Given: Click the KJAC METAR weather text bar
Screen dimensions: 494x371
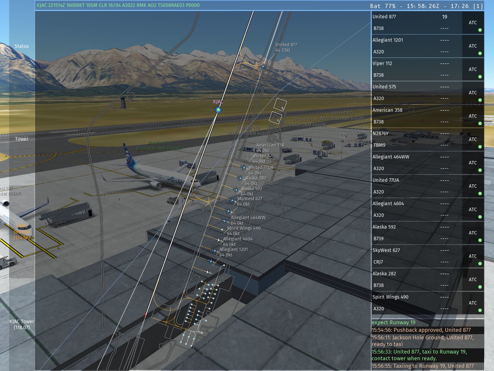Looking at the screenshot, I should point(118,5).
